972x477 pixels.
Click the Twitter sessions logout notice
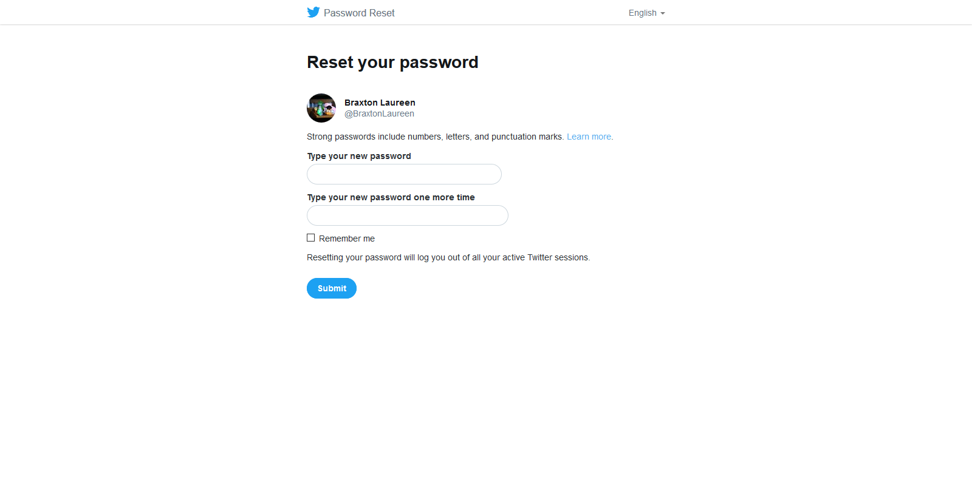(x=448, y=257)
